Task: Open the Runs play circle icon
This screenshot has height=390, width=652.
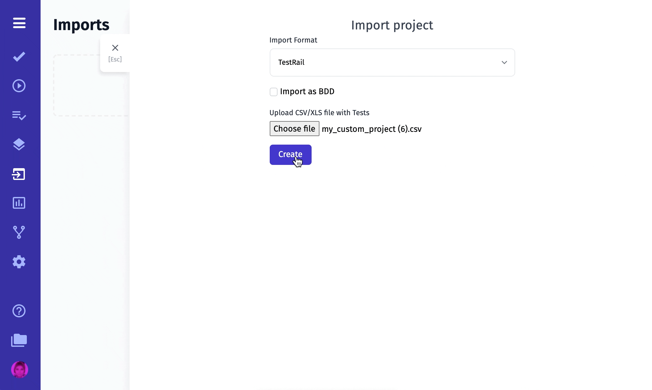Action: (19, 86)
